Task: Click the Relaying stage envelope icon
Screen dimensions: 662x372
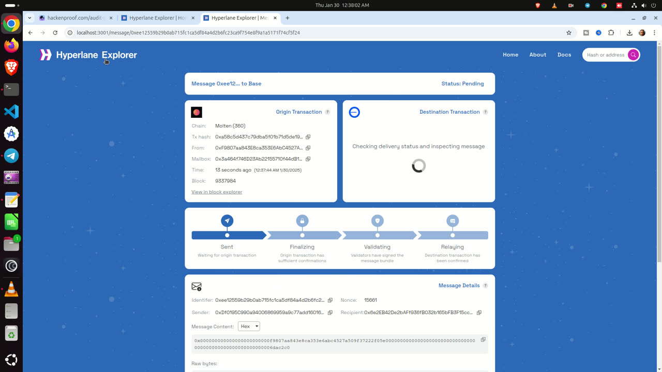Action: click(453, 221)
